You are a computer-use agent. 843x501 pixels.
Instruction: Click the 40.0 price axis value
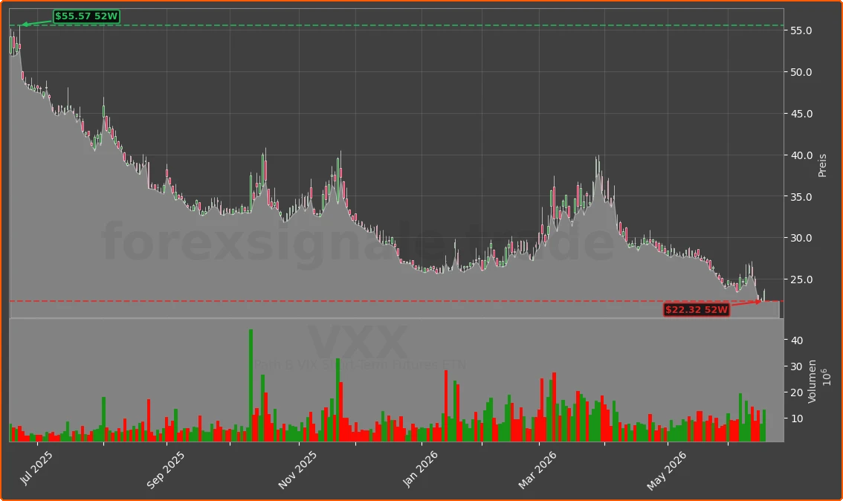(801, 155)
